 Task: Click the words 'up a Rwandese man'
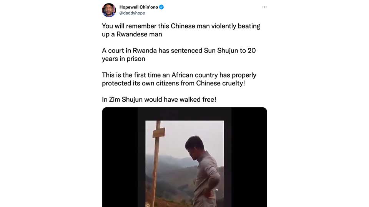pyautogui.click(x=132, y=34)
